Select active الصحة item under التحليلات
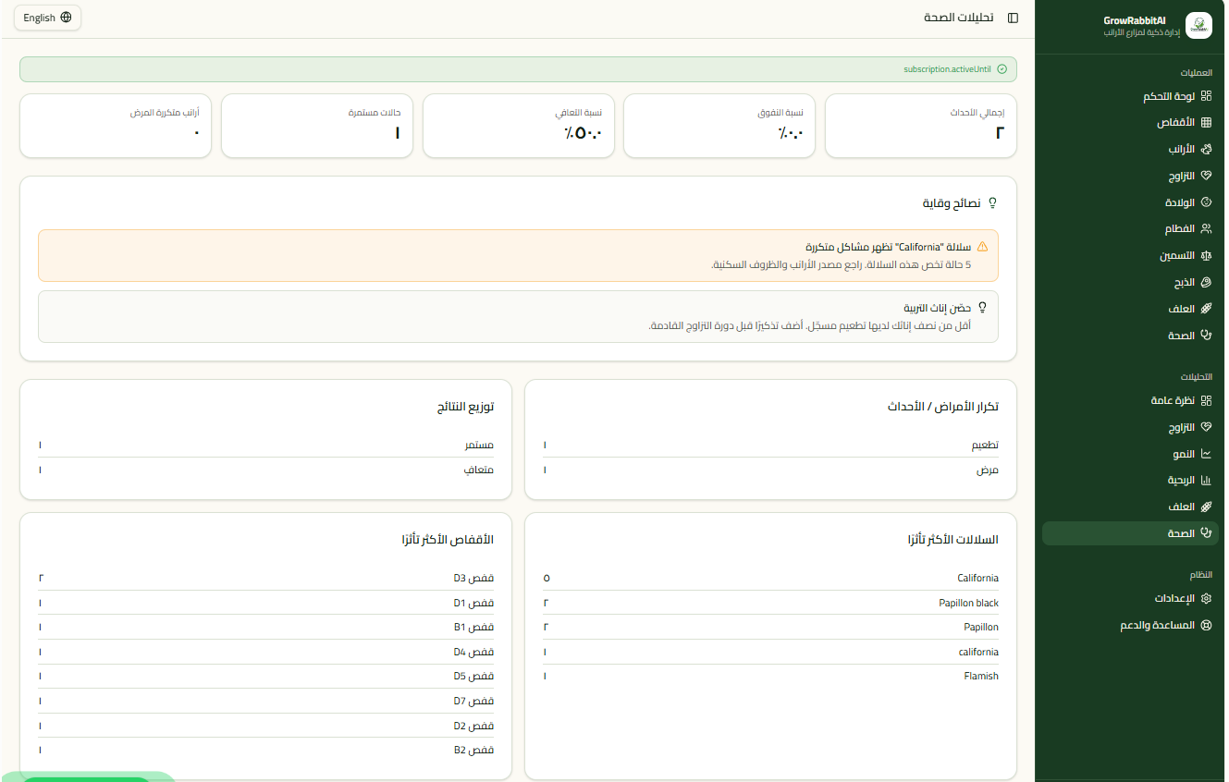Image resolution: width=1229 pixels, height=782 pixels. (1130, 533)
